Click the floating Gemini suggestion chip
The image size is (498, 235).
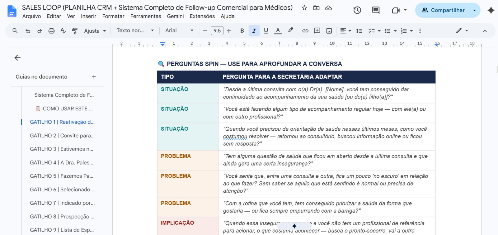tap(294, 226)
